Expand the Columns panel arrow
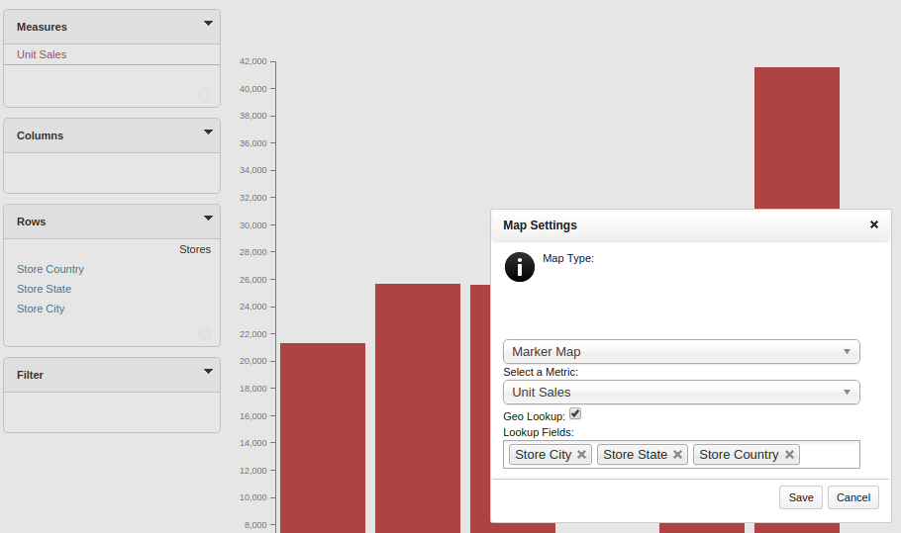 tap(208, 133)
